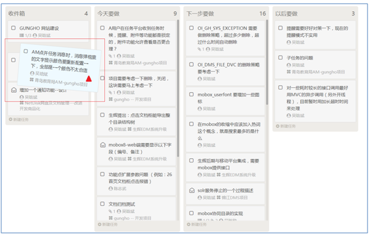Open the OI_DMS_FILE_DVC task card
370x236 pixels.
pyautogui.click(x=225, y=72)
